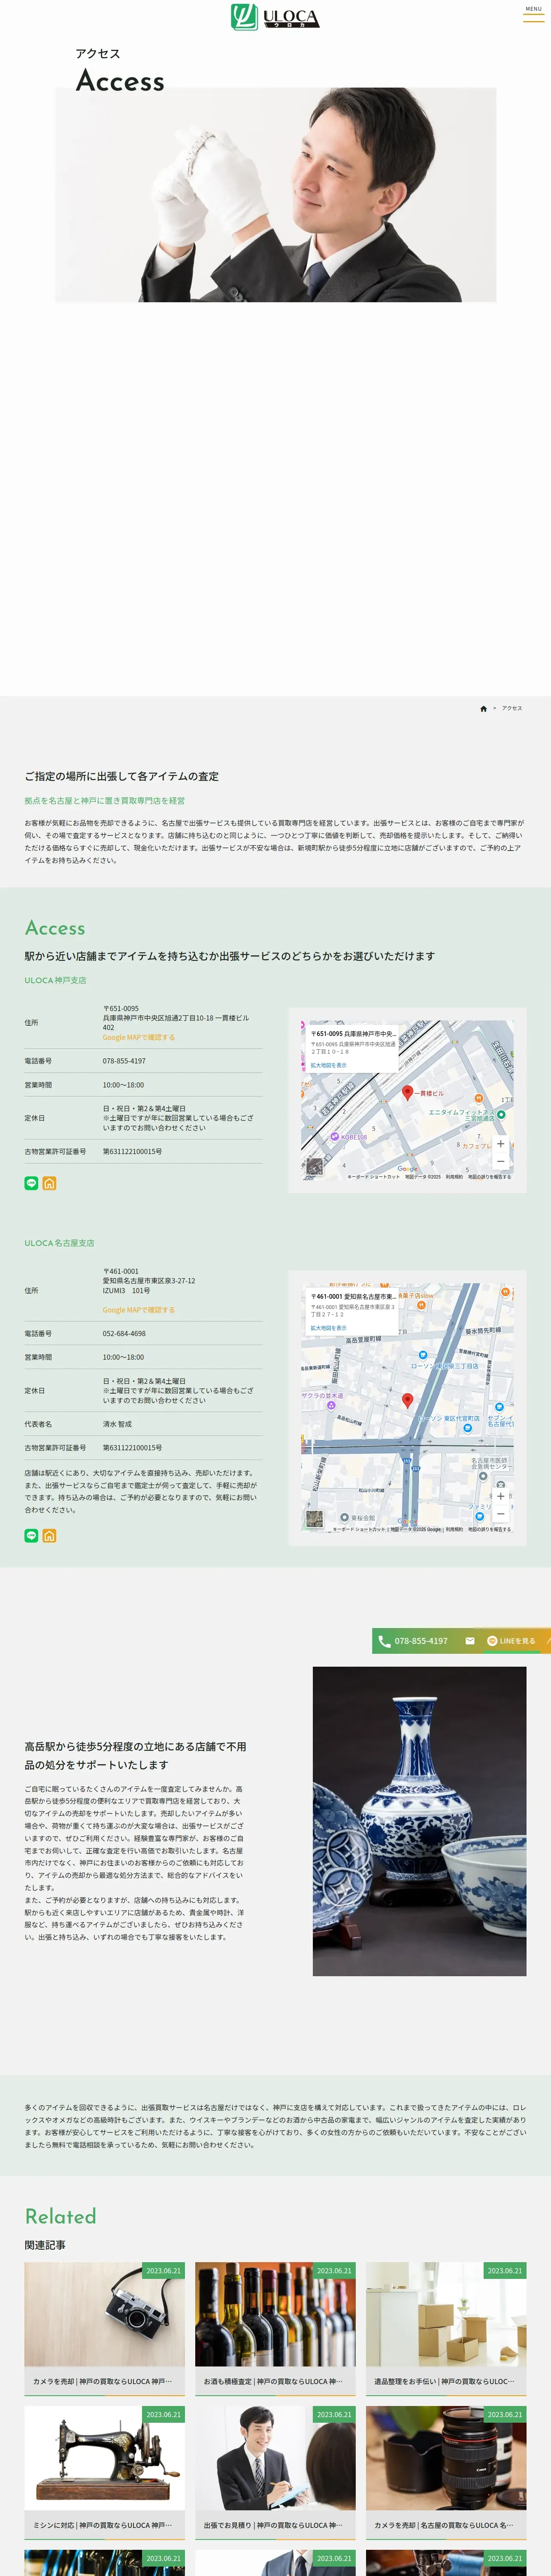Call 078-855-4197 from the floating bar
Screen dimensions: 551x2576
(413, 1641)
